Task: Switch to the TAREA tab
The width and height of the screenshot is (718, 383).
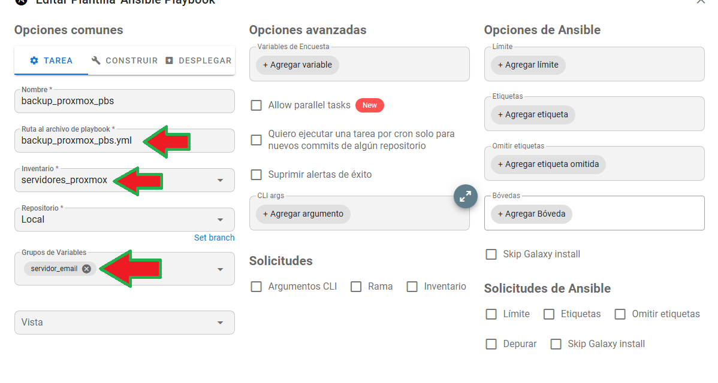Action: click(x=52, y=60)
